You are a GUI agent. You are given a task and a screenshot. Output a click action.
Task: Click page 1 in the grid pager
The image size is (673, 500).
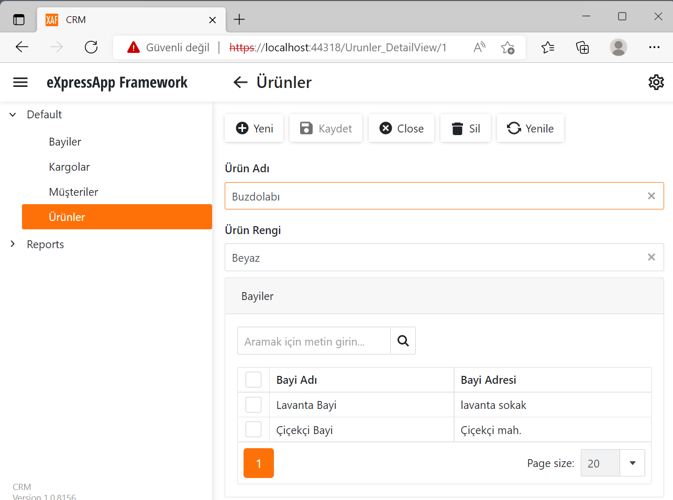[258, 463]
